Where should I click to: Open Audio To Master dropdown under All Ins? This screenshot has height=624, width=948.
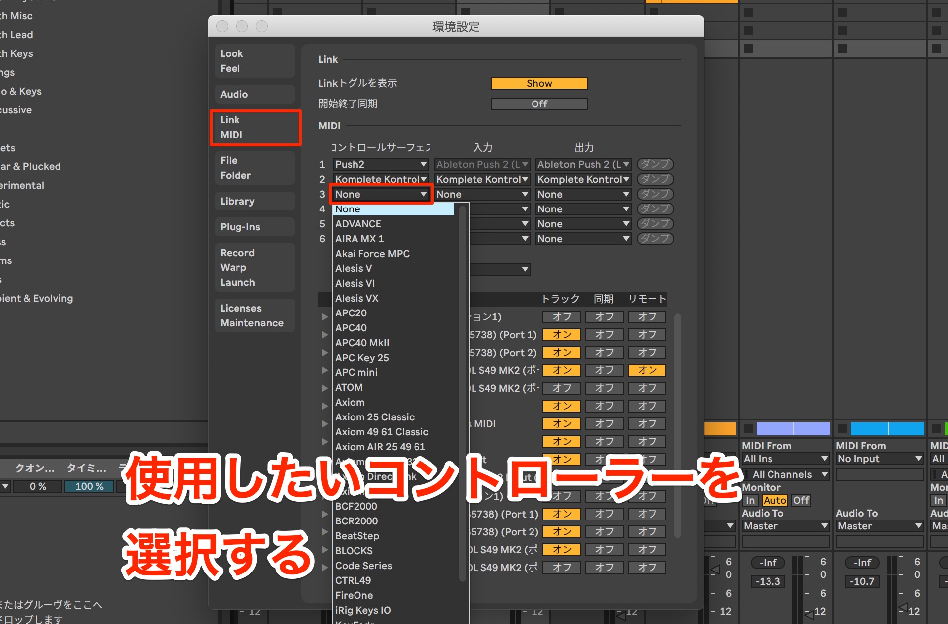coord(785,526)
